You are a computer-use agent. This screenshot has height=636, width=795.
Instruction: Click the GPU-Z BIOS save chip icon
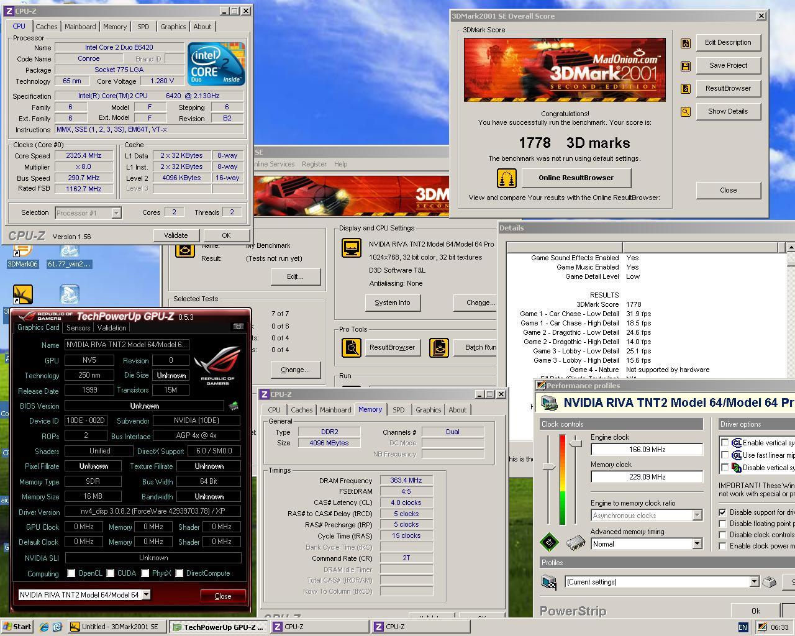[x=234, y=406]
